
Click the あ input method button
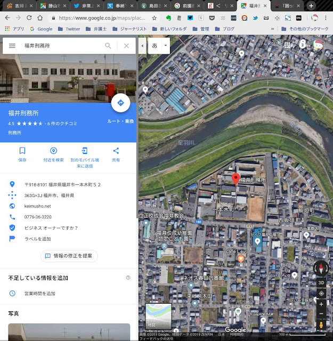coord(155,46)
